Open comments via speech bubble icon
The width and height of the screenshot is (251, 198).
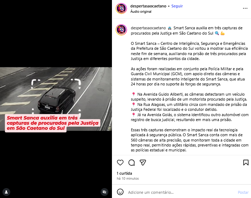(x=132, y=162)
